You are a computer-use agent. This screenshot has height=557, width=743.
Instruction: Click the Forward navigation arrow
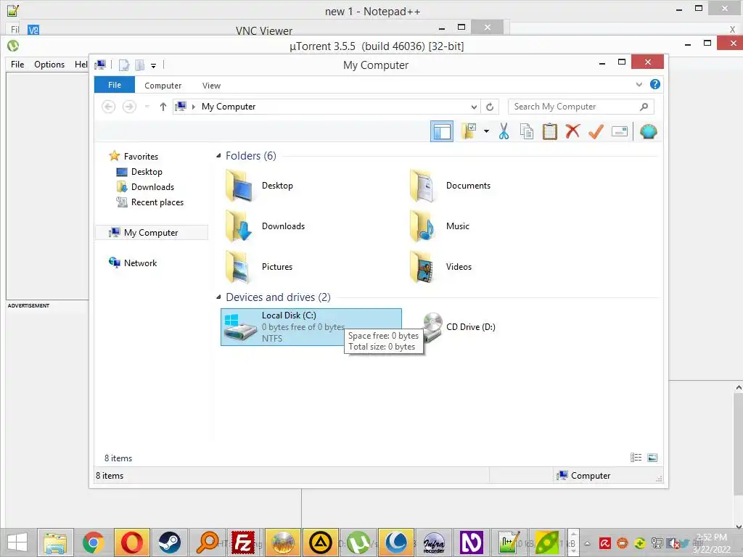pyautogui.click(x=129, y=107)
